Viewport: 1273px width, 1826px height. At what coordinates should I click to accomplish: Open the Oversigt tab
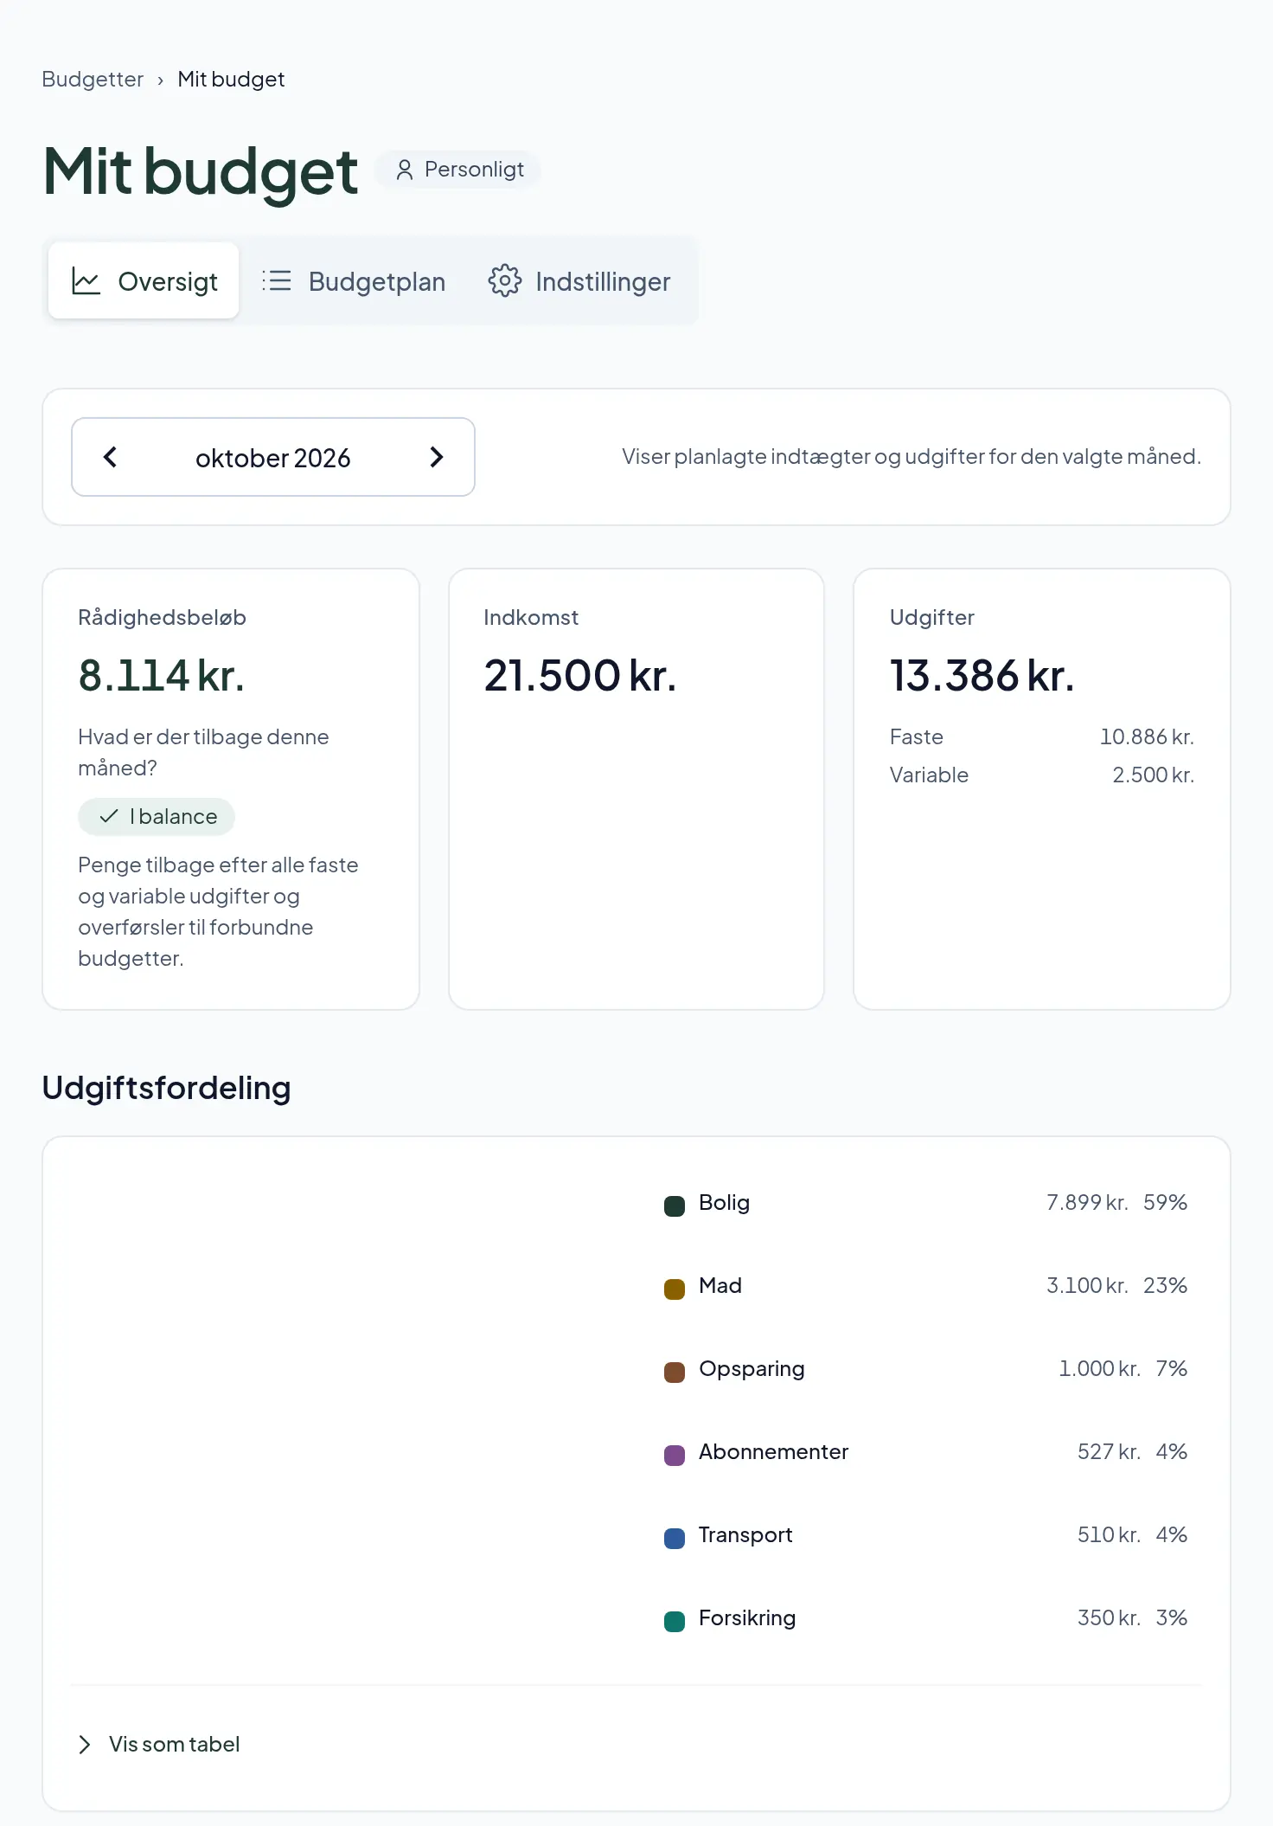click(x=144, y=281)
